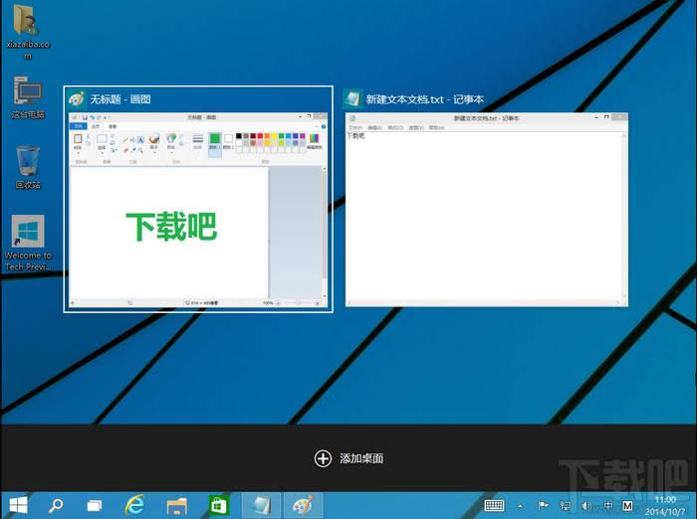Image resolution: width=697 pixels, height=519 pixels.
Task: Launch Internet Explorer from the taskbar
Action: (134, 505)
